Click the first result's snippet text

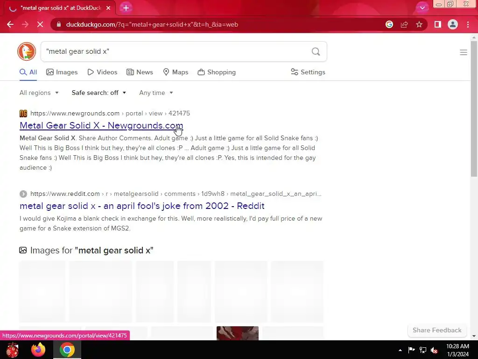(x=169, y=153)
